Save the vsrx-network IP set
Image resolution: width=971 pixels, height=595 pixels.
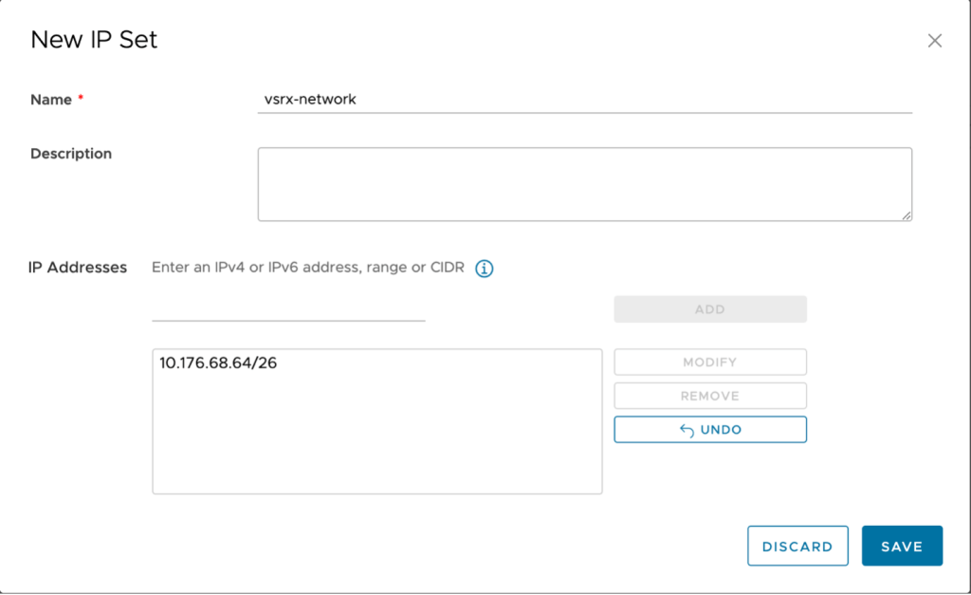click(x=901, y=546)
